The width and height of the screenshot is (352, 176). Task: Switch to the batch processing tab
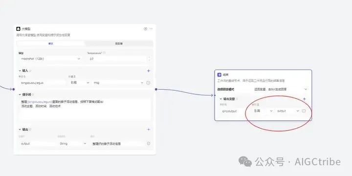click(x=119, y=44)
